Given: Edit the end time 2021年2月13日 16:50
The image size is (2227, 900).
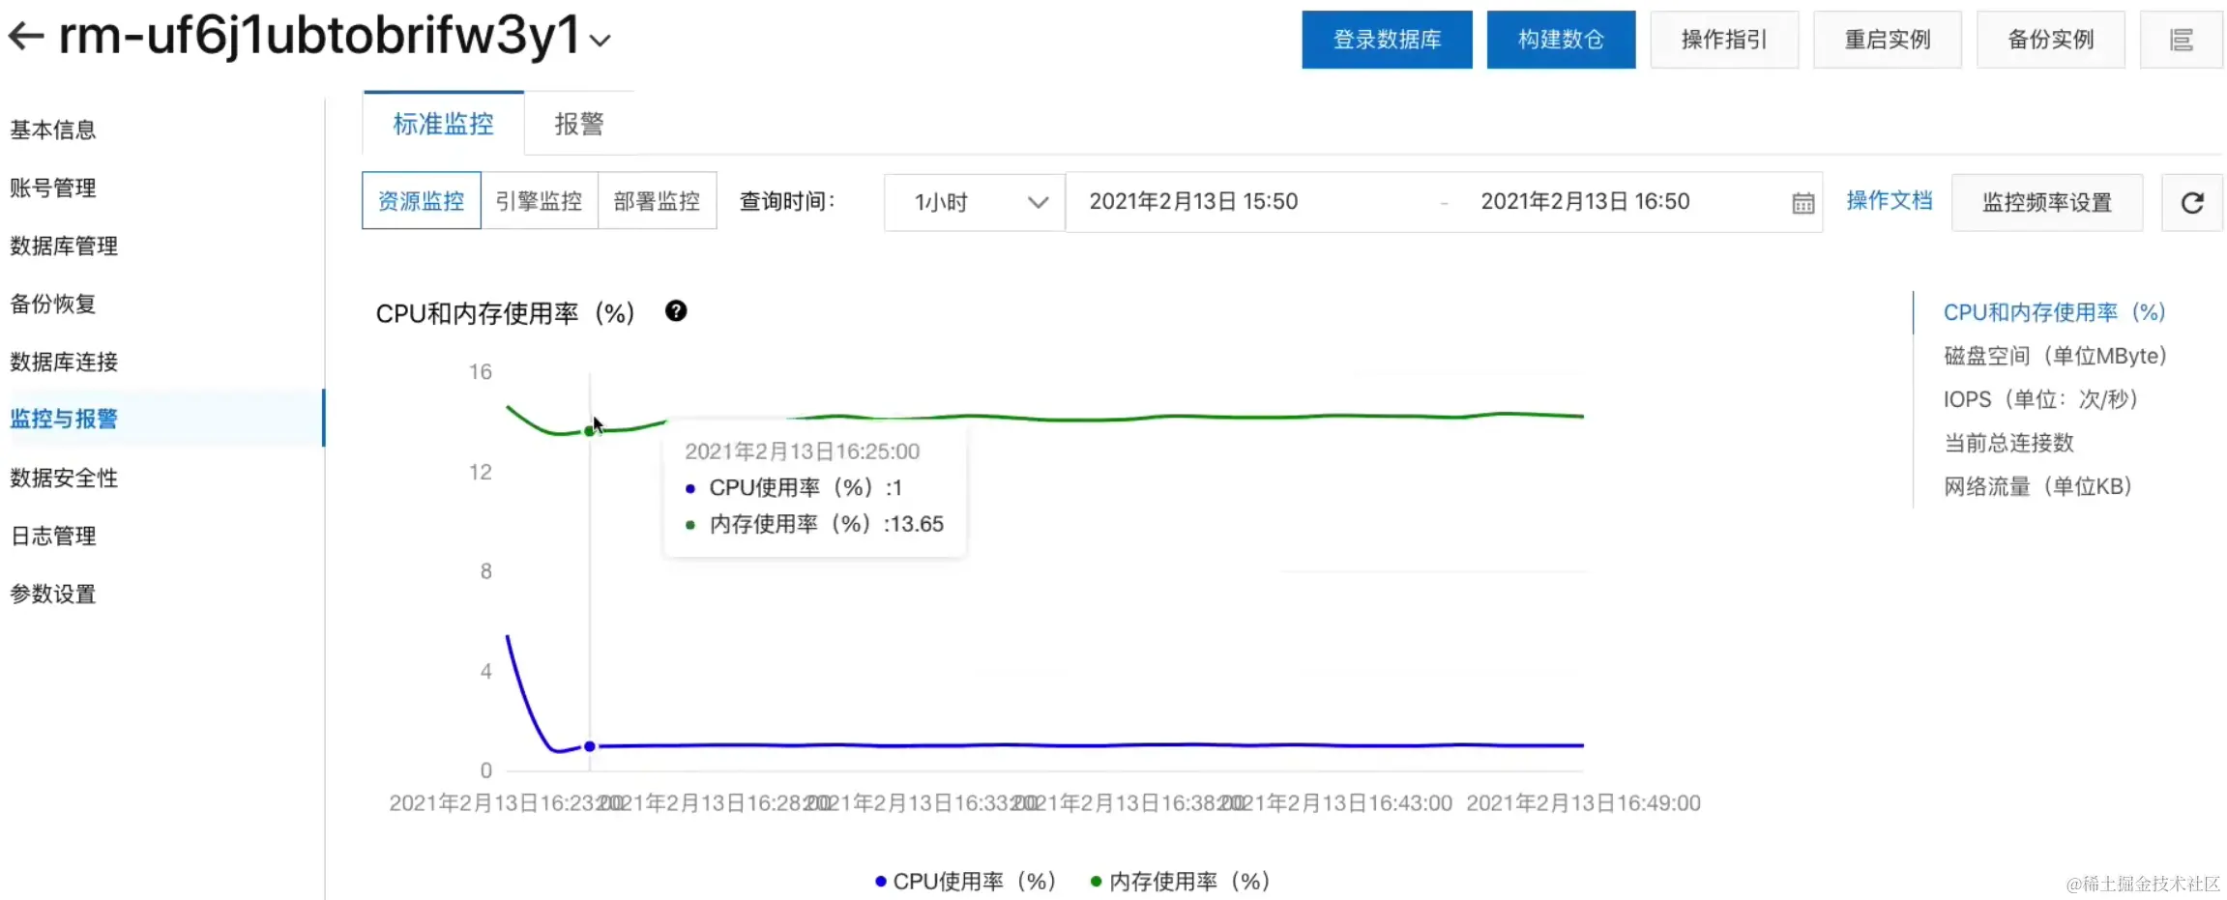Looking at the screenshot, I should pos(1585,202).
